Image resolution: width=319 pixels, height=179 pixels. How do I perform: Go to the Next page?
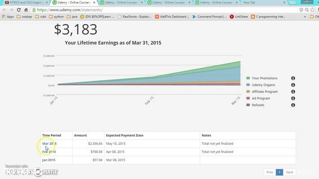pos(289,172)
